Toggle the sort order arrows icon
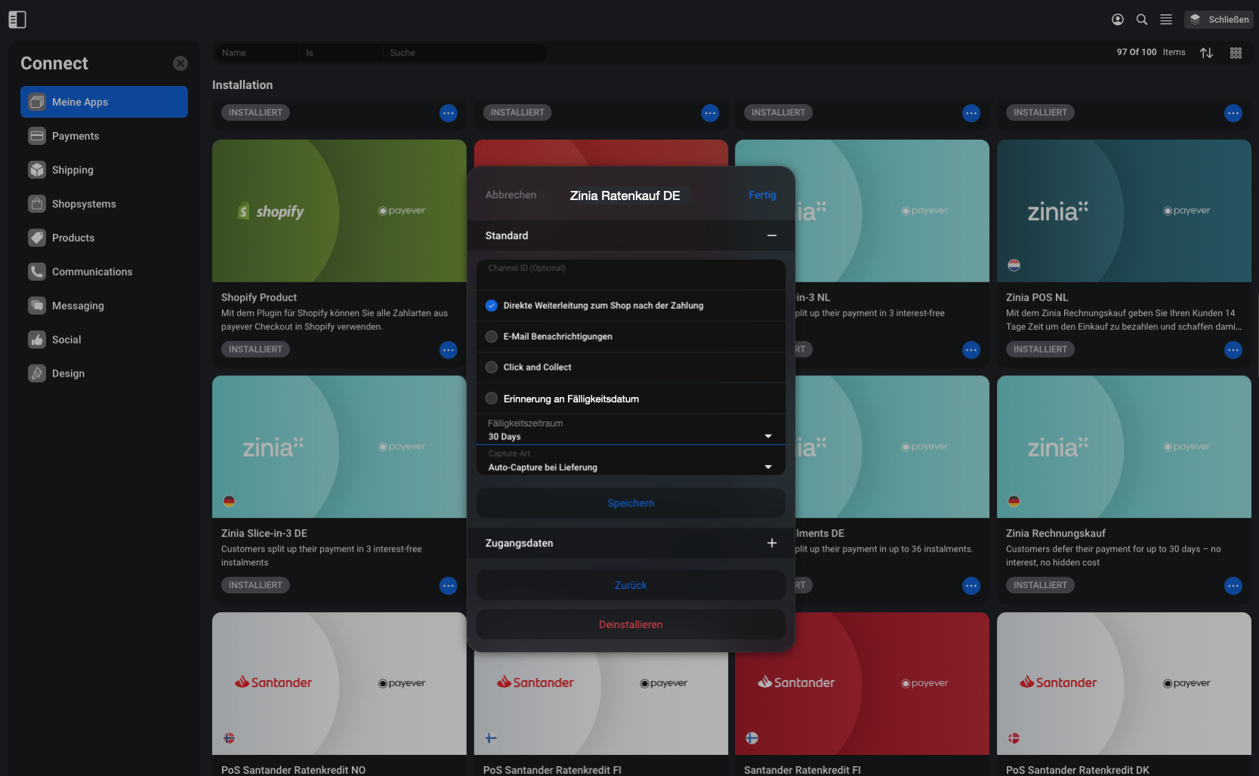Viewport: 1259px width, 776px height. (x=1207, y=53)
